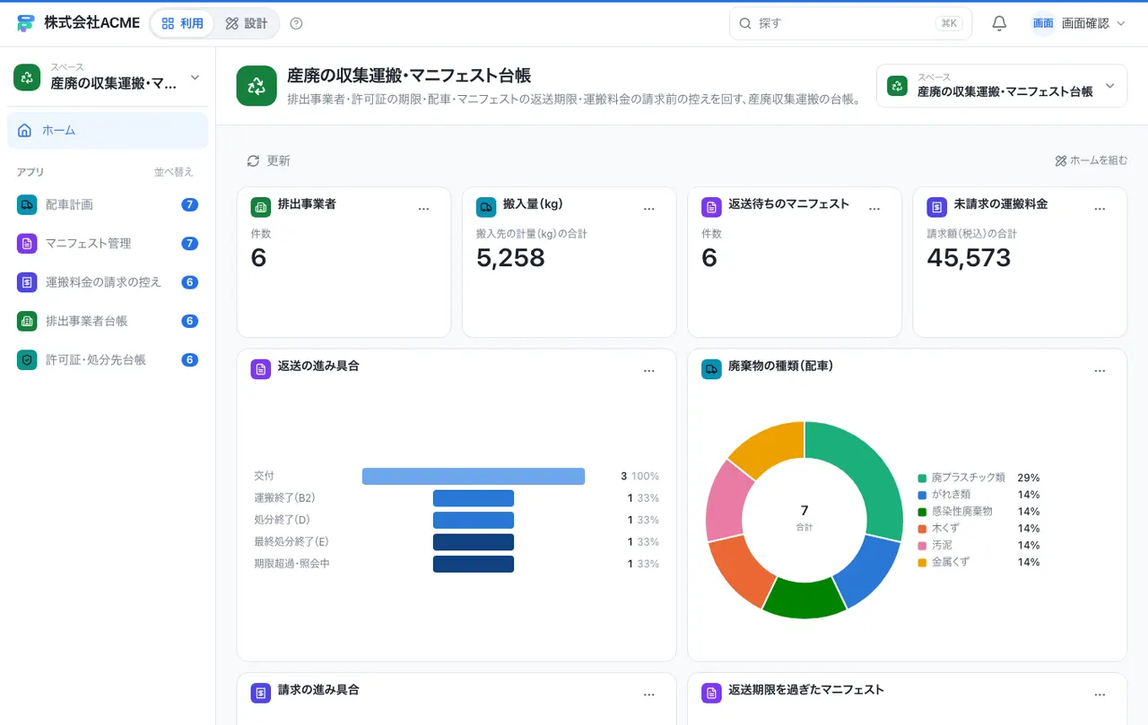Click the 運搬料金の請求の控え icon in sidebar

click(27, 281)
